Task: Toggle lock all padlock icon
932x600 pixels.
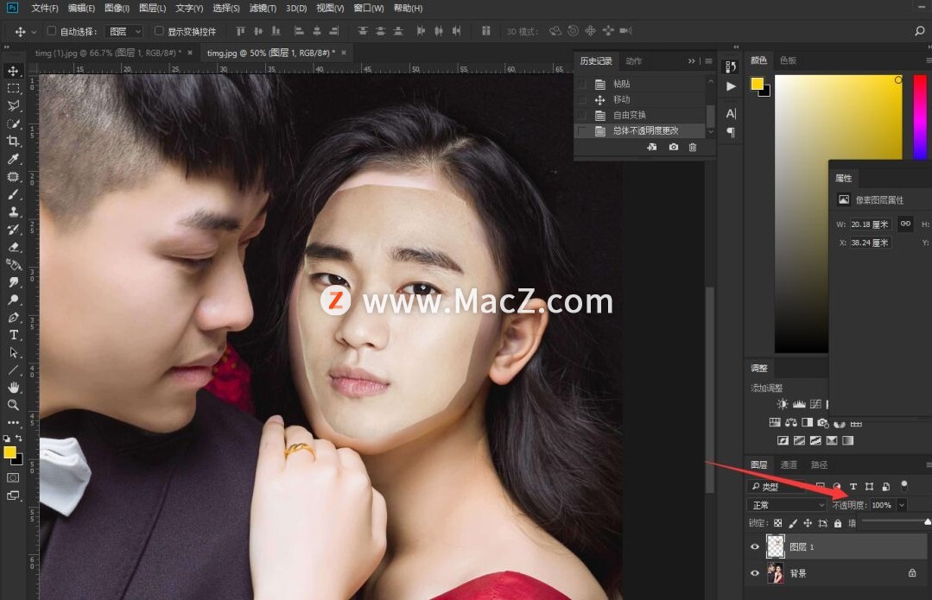Action: pyautogui.click(x=838, y=523)
